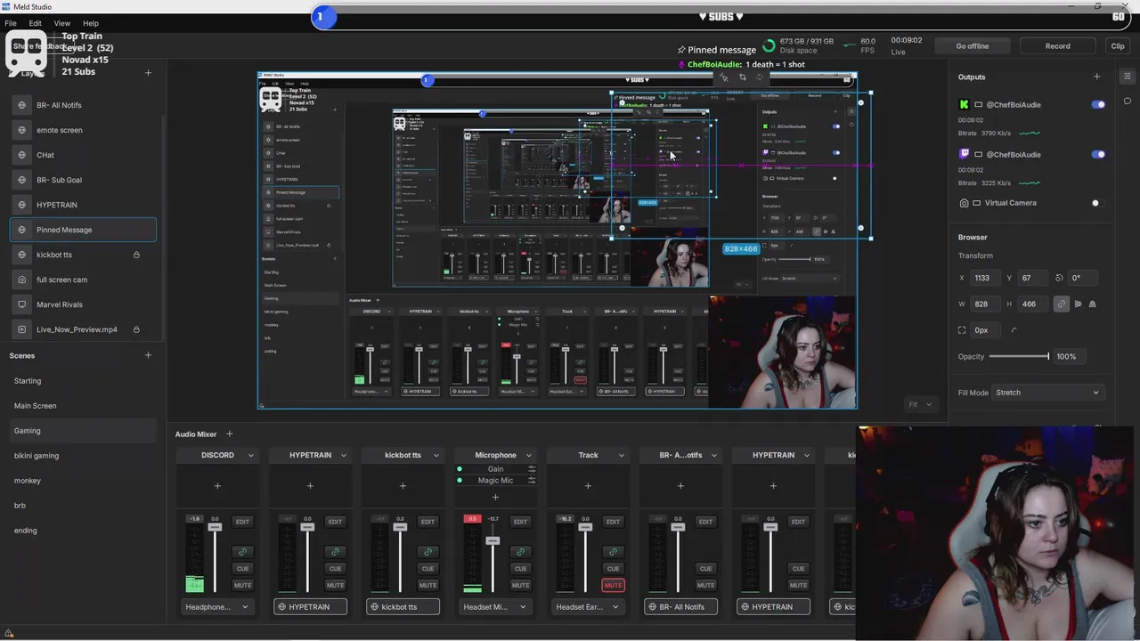Click the BR- All Notifs source button in mixer
The height and width of the screenshot is (641, 1140).
click(680, 607)
